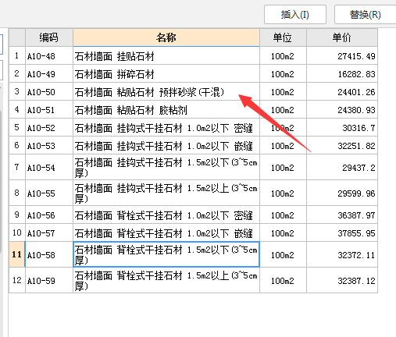Select code cell A10-53
The image size is (396, 337).
tap(49, 146)
